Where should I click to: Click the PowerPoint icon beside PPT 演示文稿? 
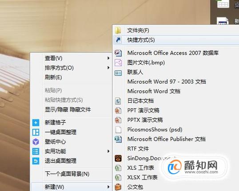[118, 111]
